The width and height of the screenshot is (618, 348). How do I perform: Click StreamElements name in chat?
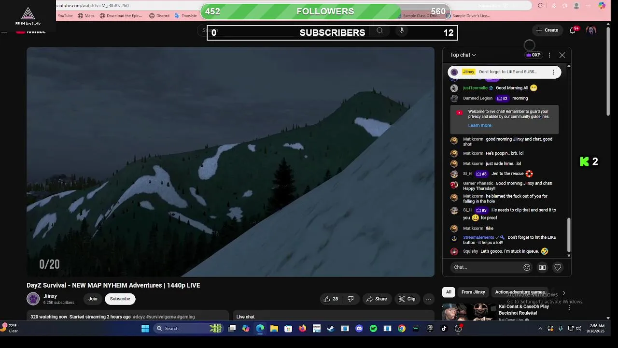click(x=478, y=237)
